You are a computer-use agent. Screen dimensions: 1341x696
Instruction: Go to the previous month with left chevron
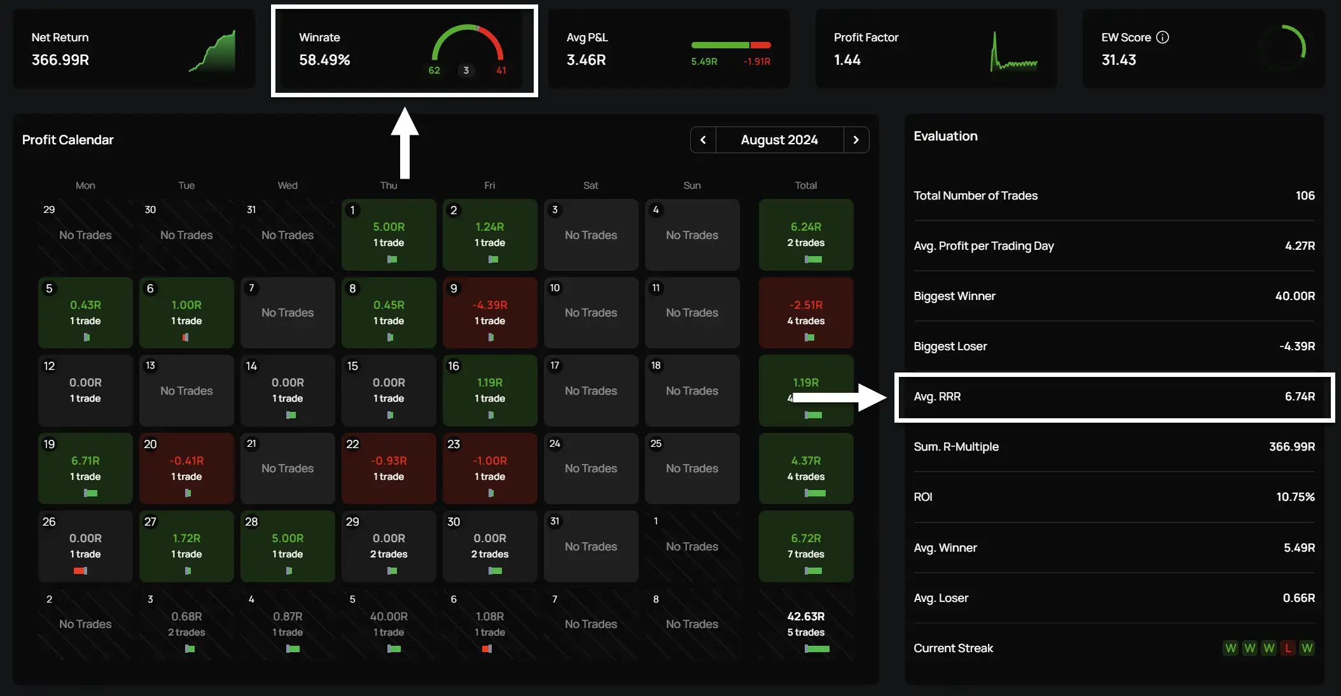pyautogui.click(x=703, y=139)
